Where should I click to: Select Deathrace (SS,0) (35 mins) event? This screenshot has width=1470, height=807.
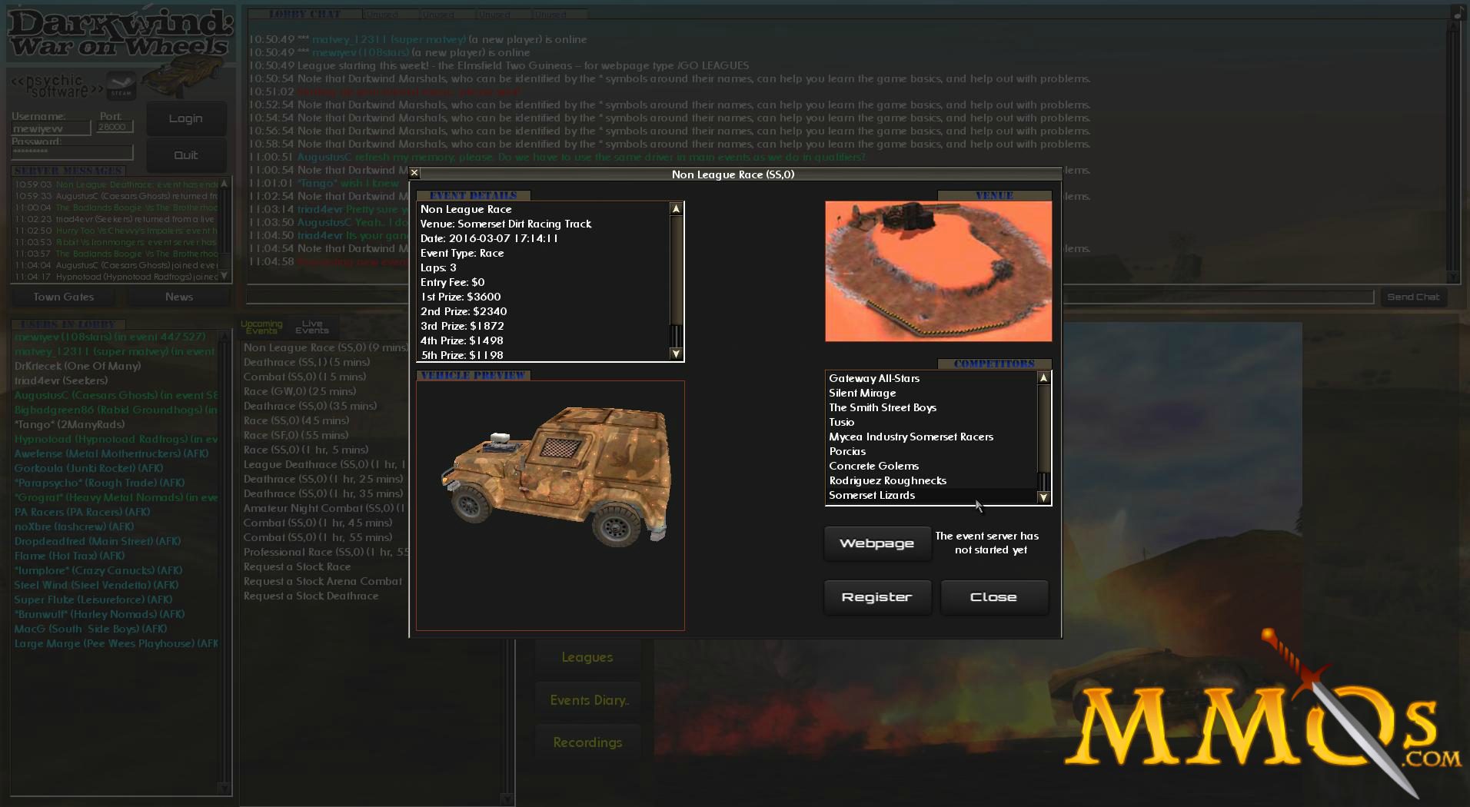pyautogui.click(x=310, y=406)
